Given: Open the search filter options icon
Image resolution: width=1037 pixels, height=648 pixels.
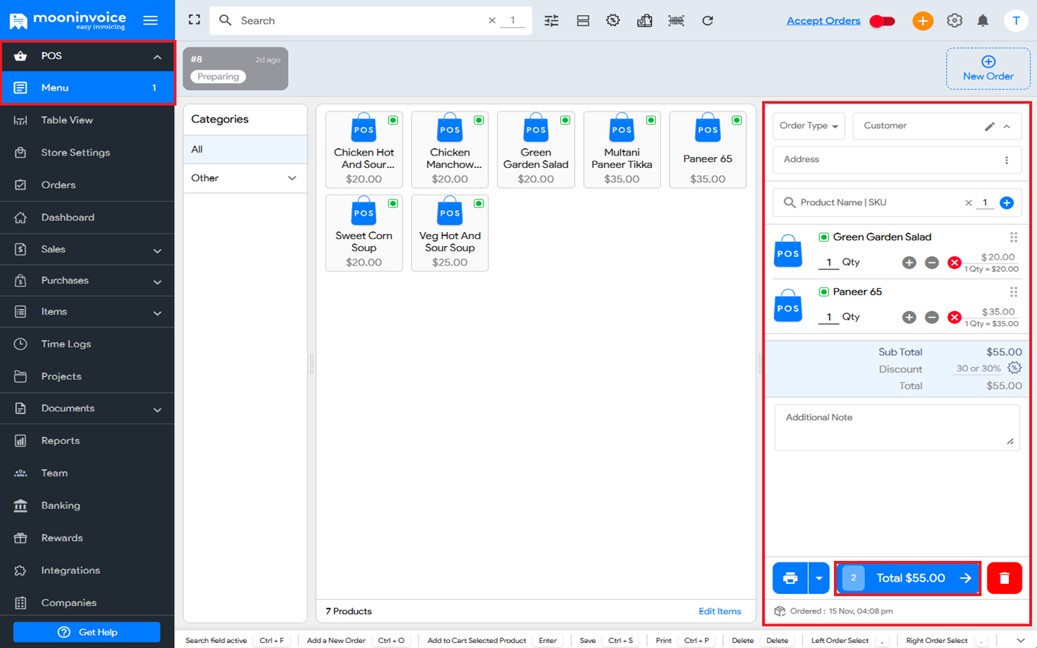Looking at the screenshot, I should click(x=551, y=20).
